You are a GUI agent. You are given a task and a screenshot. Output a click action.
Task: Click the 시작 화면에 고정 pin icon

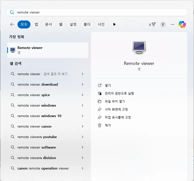coord(100,109)
